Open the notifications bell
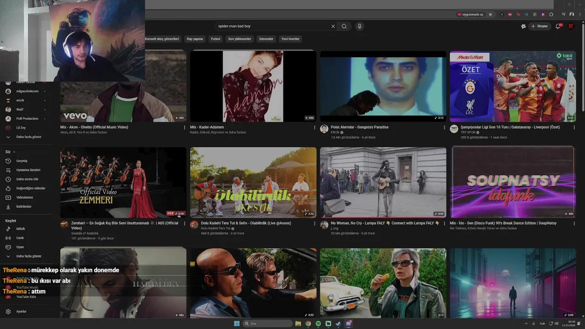585x329 pixels. click(x=558, y=26)
